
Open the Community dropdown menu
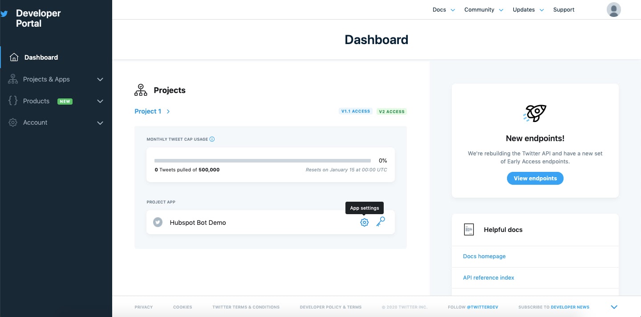pos(483,10)
